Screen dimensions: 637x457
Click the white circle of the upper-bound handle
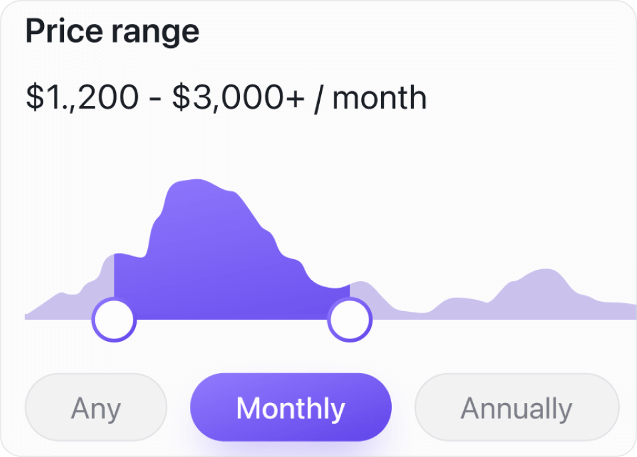point(351,318)
